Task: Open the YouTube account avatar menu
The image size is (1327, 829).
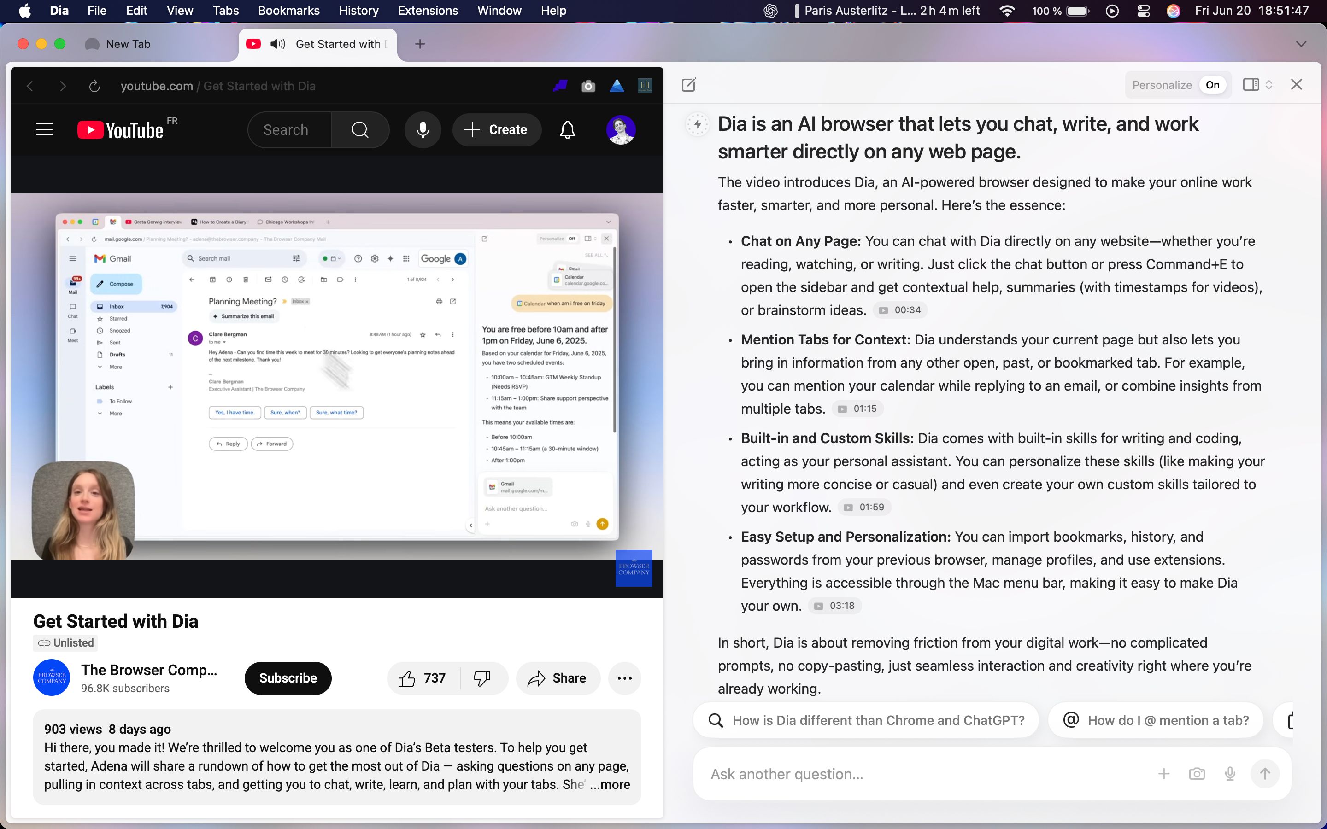Action: point(621,130)
